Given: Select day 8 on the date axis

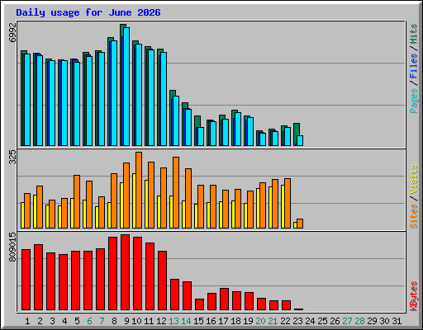Looking at the screenshot, I should (114, 321).
